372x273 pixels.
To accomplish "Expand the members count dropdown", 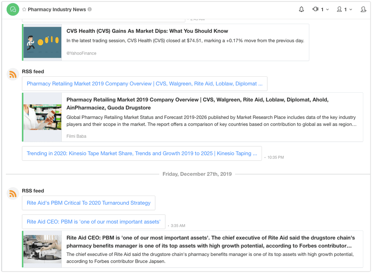I will (351, 9).
